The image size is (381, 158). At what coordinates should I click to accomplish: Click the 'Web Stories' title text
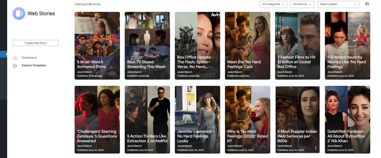coord(41,13)
